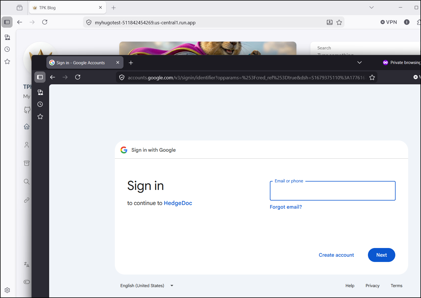Open the history clock icon in the dark sidebar
This screenshot has height=298, width=421.
(x=40, y=104)
